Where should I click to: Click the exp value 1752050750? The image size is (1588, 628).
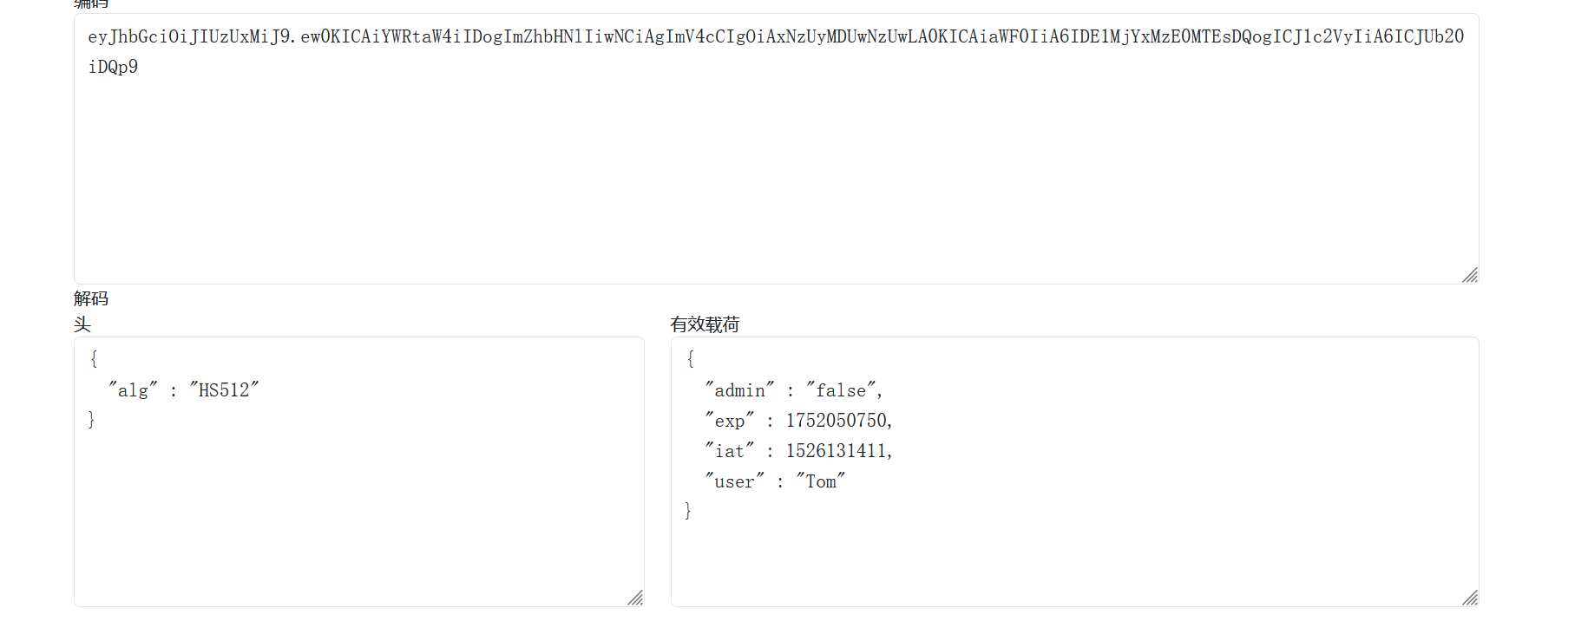point(837,421)
